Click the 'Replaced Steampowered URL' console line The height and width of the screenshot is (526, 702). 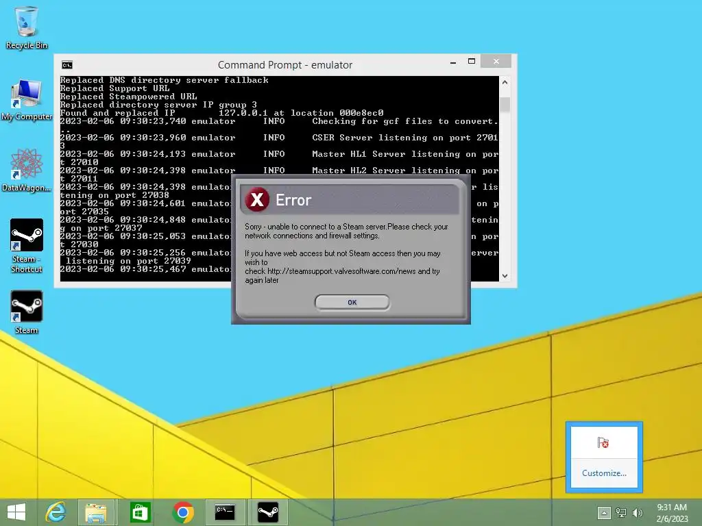pyautogui.click(x=128, y=97)
